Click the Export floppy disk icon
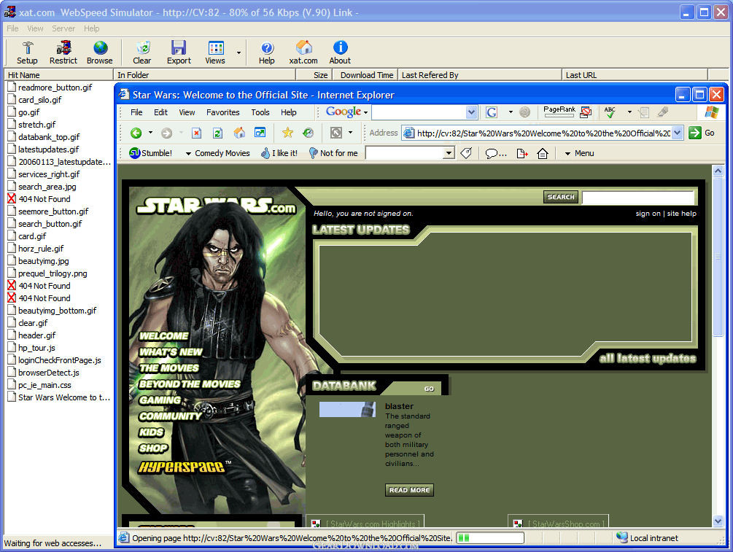Screen dimensions: 733x552 click(x=179, y=53)
